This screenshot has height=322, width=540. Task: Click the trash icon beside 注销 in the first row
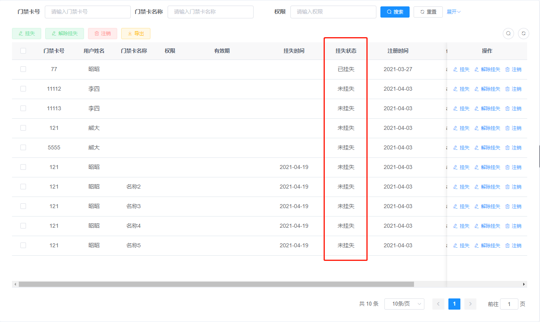pyautogui.click(x=508, y=69)
